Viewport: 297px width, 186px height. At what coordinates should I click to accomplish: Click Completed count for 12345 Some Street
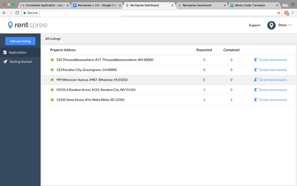(231, 100)
